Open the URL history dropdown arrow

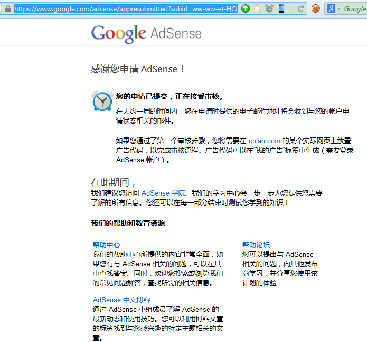coord(291,9)
